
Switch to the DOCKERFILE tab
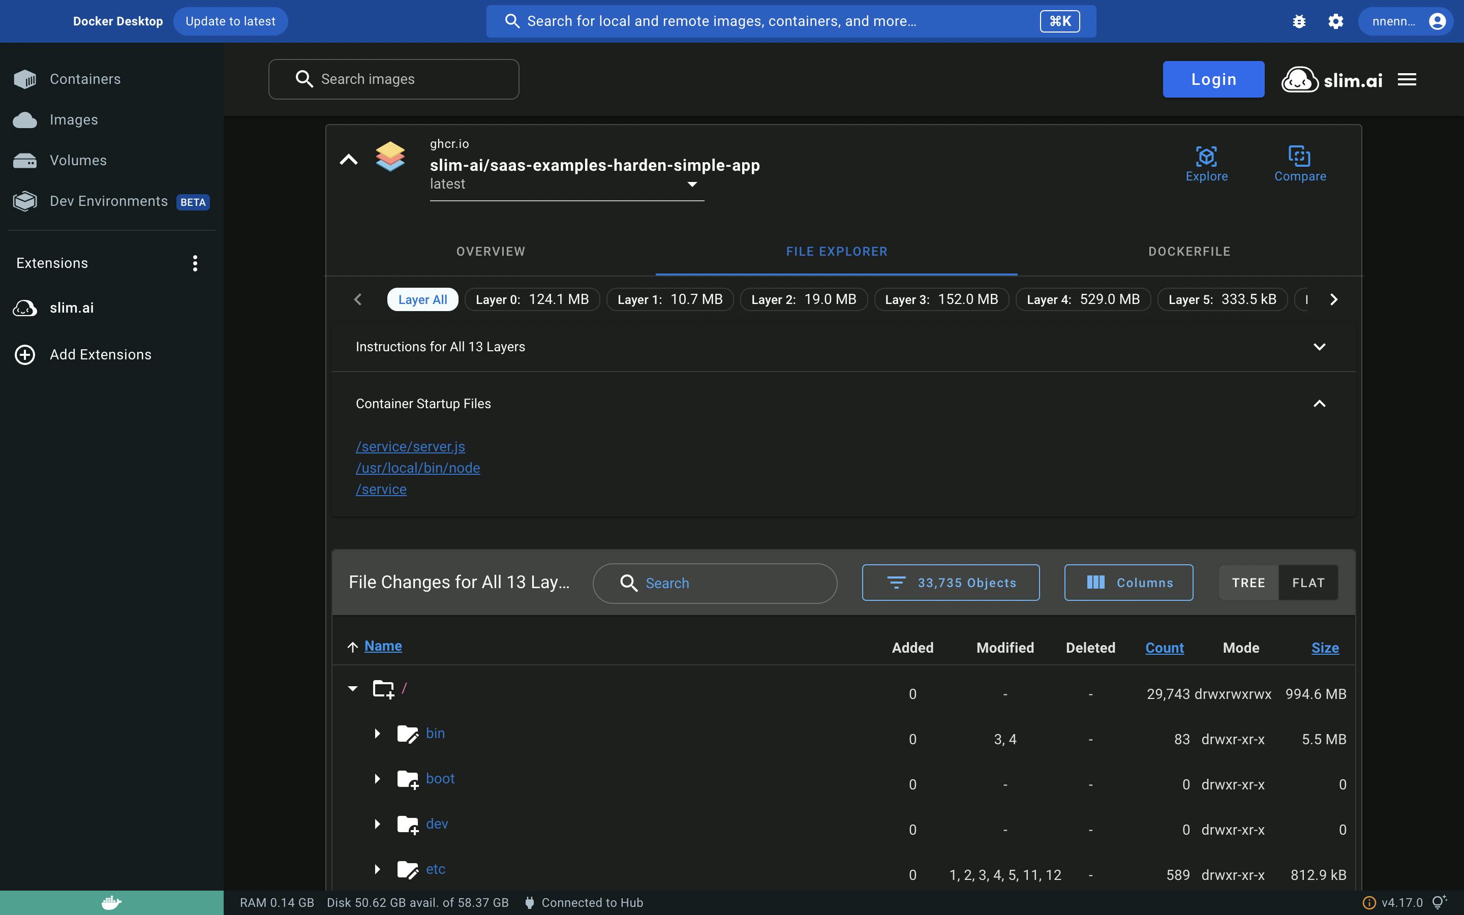(x=1189, y=252)
